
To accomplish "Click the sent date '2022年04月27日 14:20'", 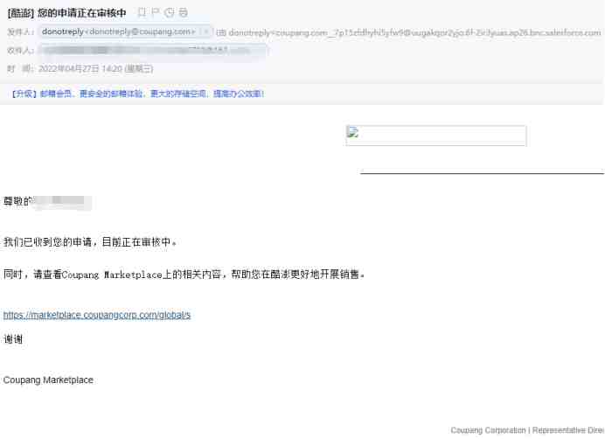I will coord(95,69).
